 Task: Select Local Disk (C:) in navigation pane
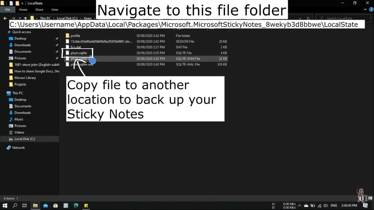tap(25, 139)
